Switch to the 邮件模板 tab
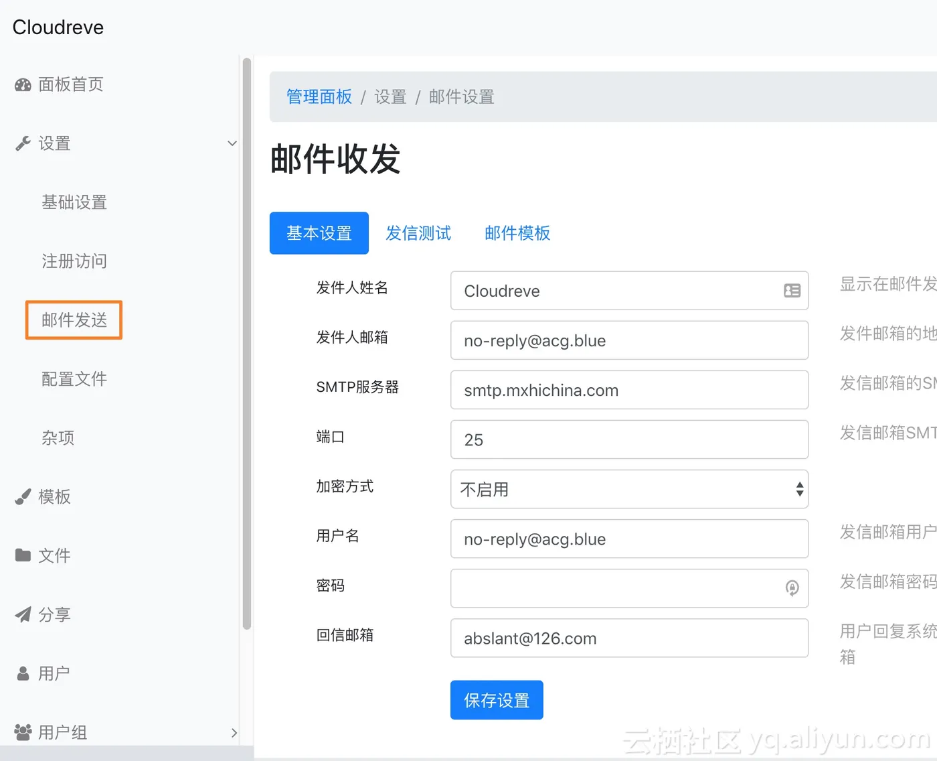Screen dimensions: 937x761 pos(517,233)
